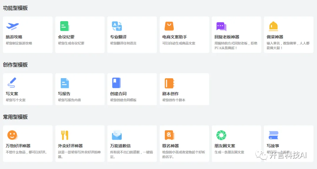Click the orange notebook icon for 剧本创作
Screen dimensions: 317x169
pos(169,83)
